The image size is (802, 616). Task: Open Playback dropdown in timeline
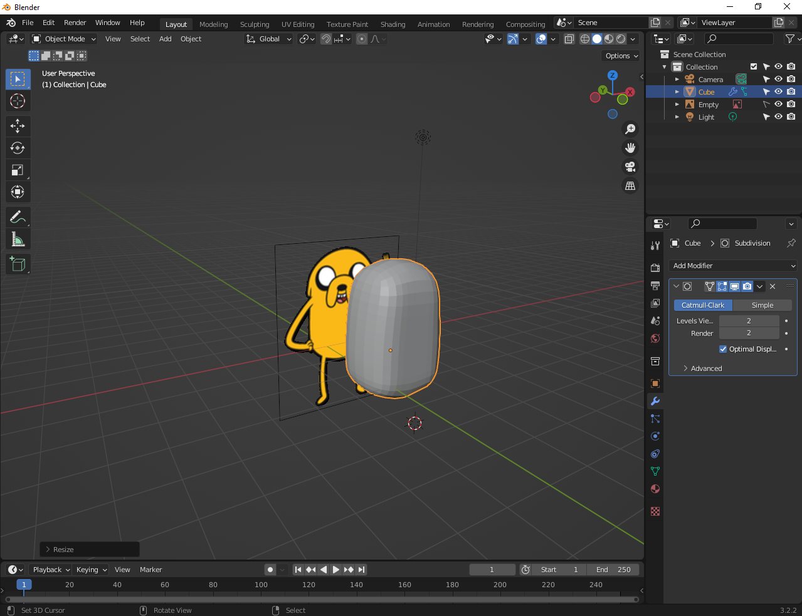point(51,570)
